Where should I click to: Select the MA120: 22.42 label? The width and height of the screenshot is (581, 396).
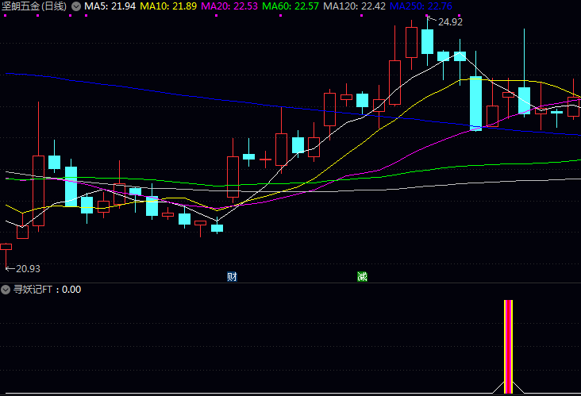pyautogui.click(x=353, y=6)
